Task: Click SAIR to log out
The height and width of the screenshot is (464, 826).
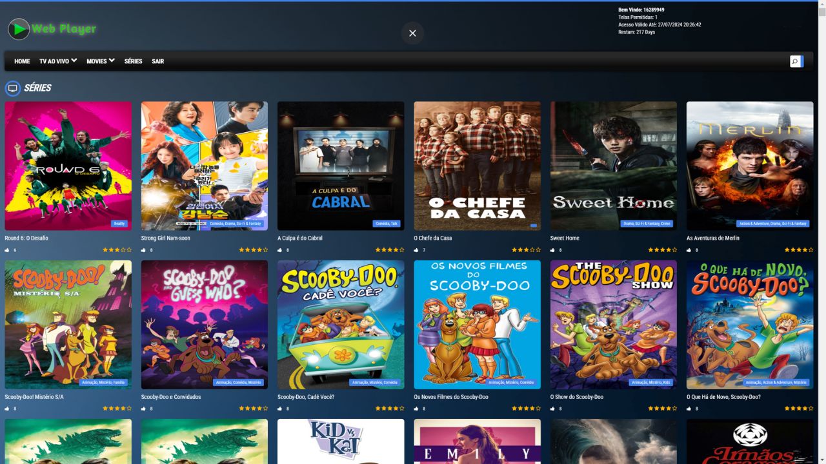Action: 157,61
